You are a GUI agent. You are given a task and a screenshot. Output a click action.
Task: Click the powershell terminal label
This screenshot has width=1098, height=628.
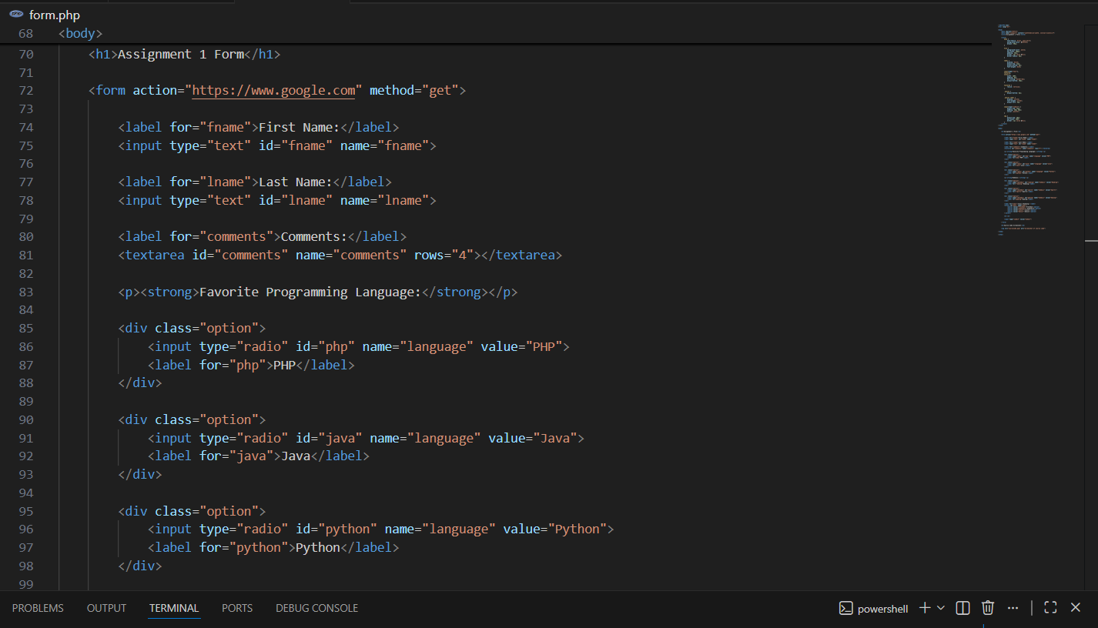[883, 609]
